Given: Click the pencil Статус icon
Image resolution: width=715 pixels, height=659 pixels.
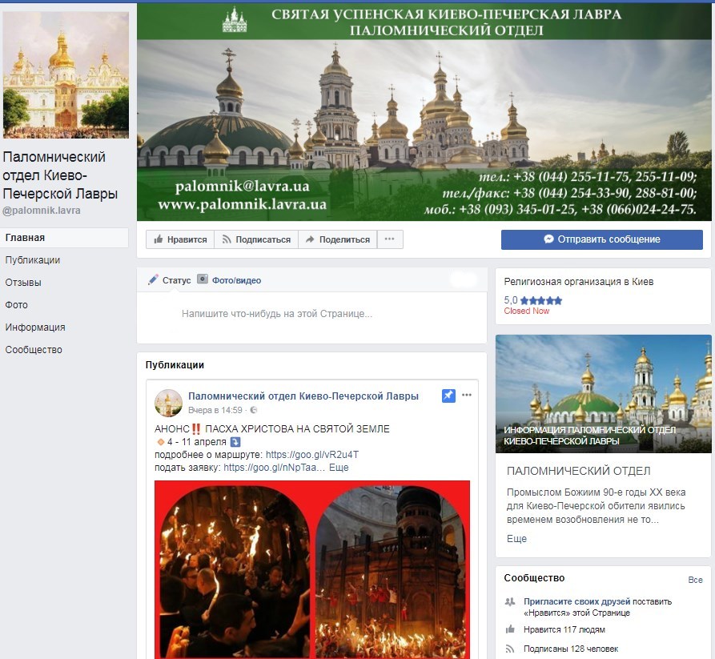Looking at the screenshot, I should coord(153,279).
